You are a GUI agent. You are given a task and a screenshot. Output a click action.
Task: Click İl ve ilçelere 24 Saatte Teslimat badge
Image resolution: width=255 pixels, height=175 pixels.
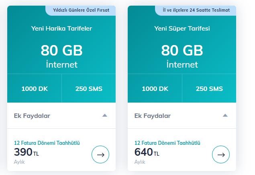click(196, 10)
